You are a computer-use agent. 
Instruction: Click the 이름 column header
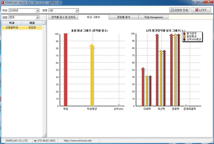pos(32,23)
